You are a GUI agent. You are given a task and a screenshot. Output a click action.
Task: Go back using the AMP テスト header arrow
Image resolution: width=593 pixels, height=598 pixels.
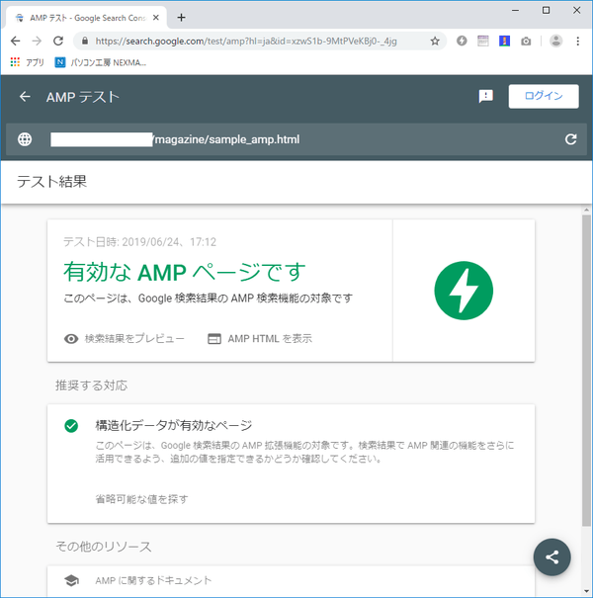coord(25,97)
